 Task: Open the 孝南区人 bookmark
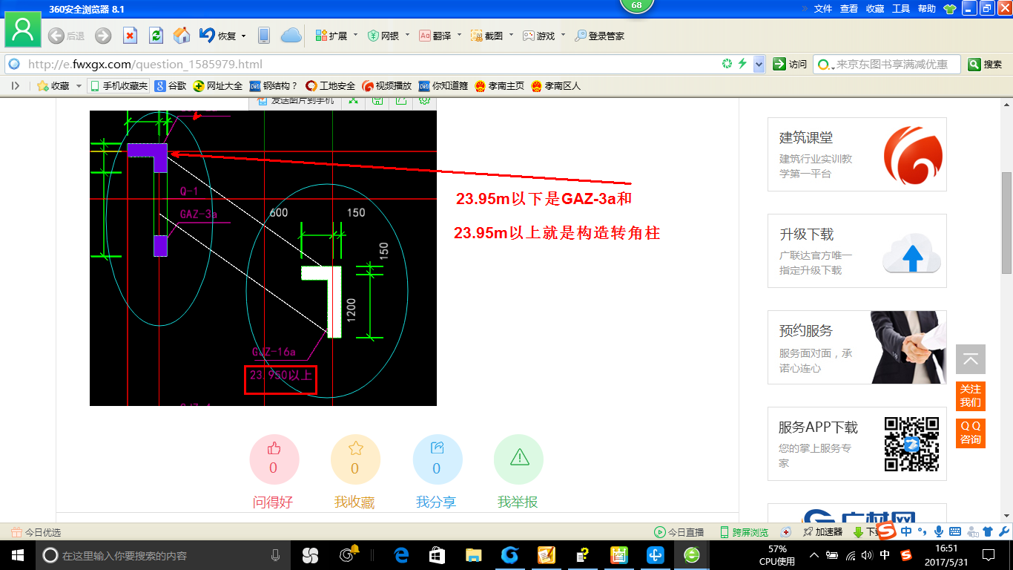[x=556, y=86]
